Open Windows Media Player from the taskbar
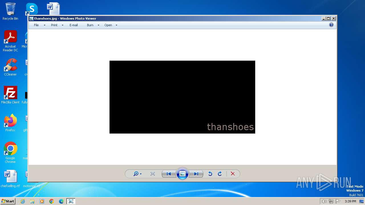Screen dimensions: 365x205 (x=42, y=201)
